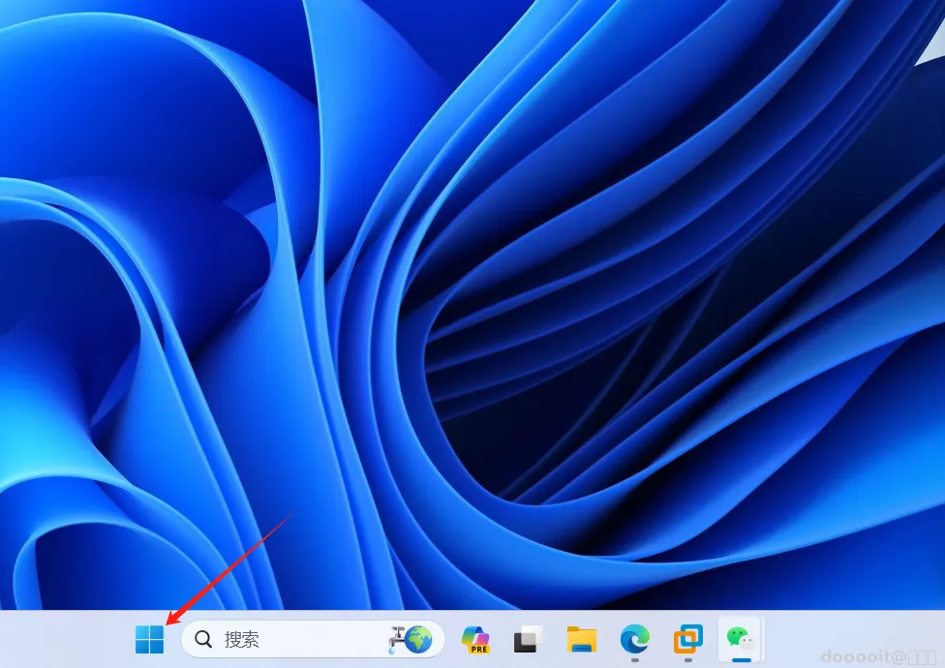Open Task View from the taskbar

[528, 639]
